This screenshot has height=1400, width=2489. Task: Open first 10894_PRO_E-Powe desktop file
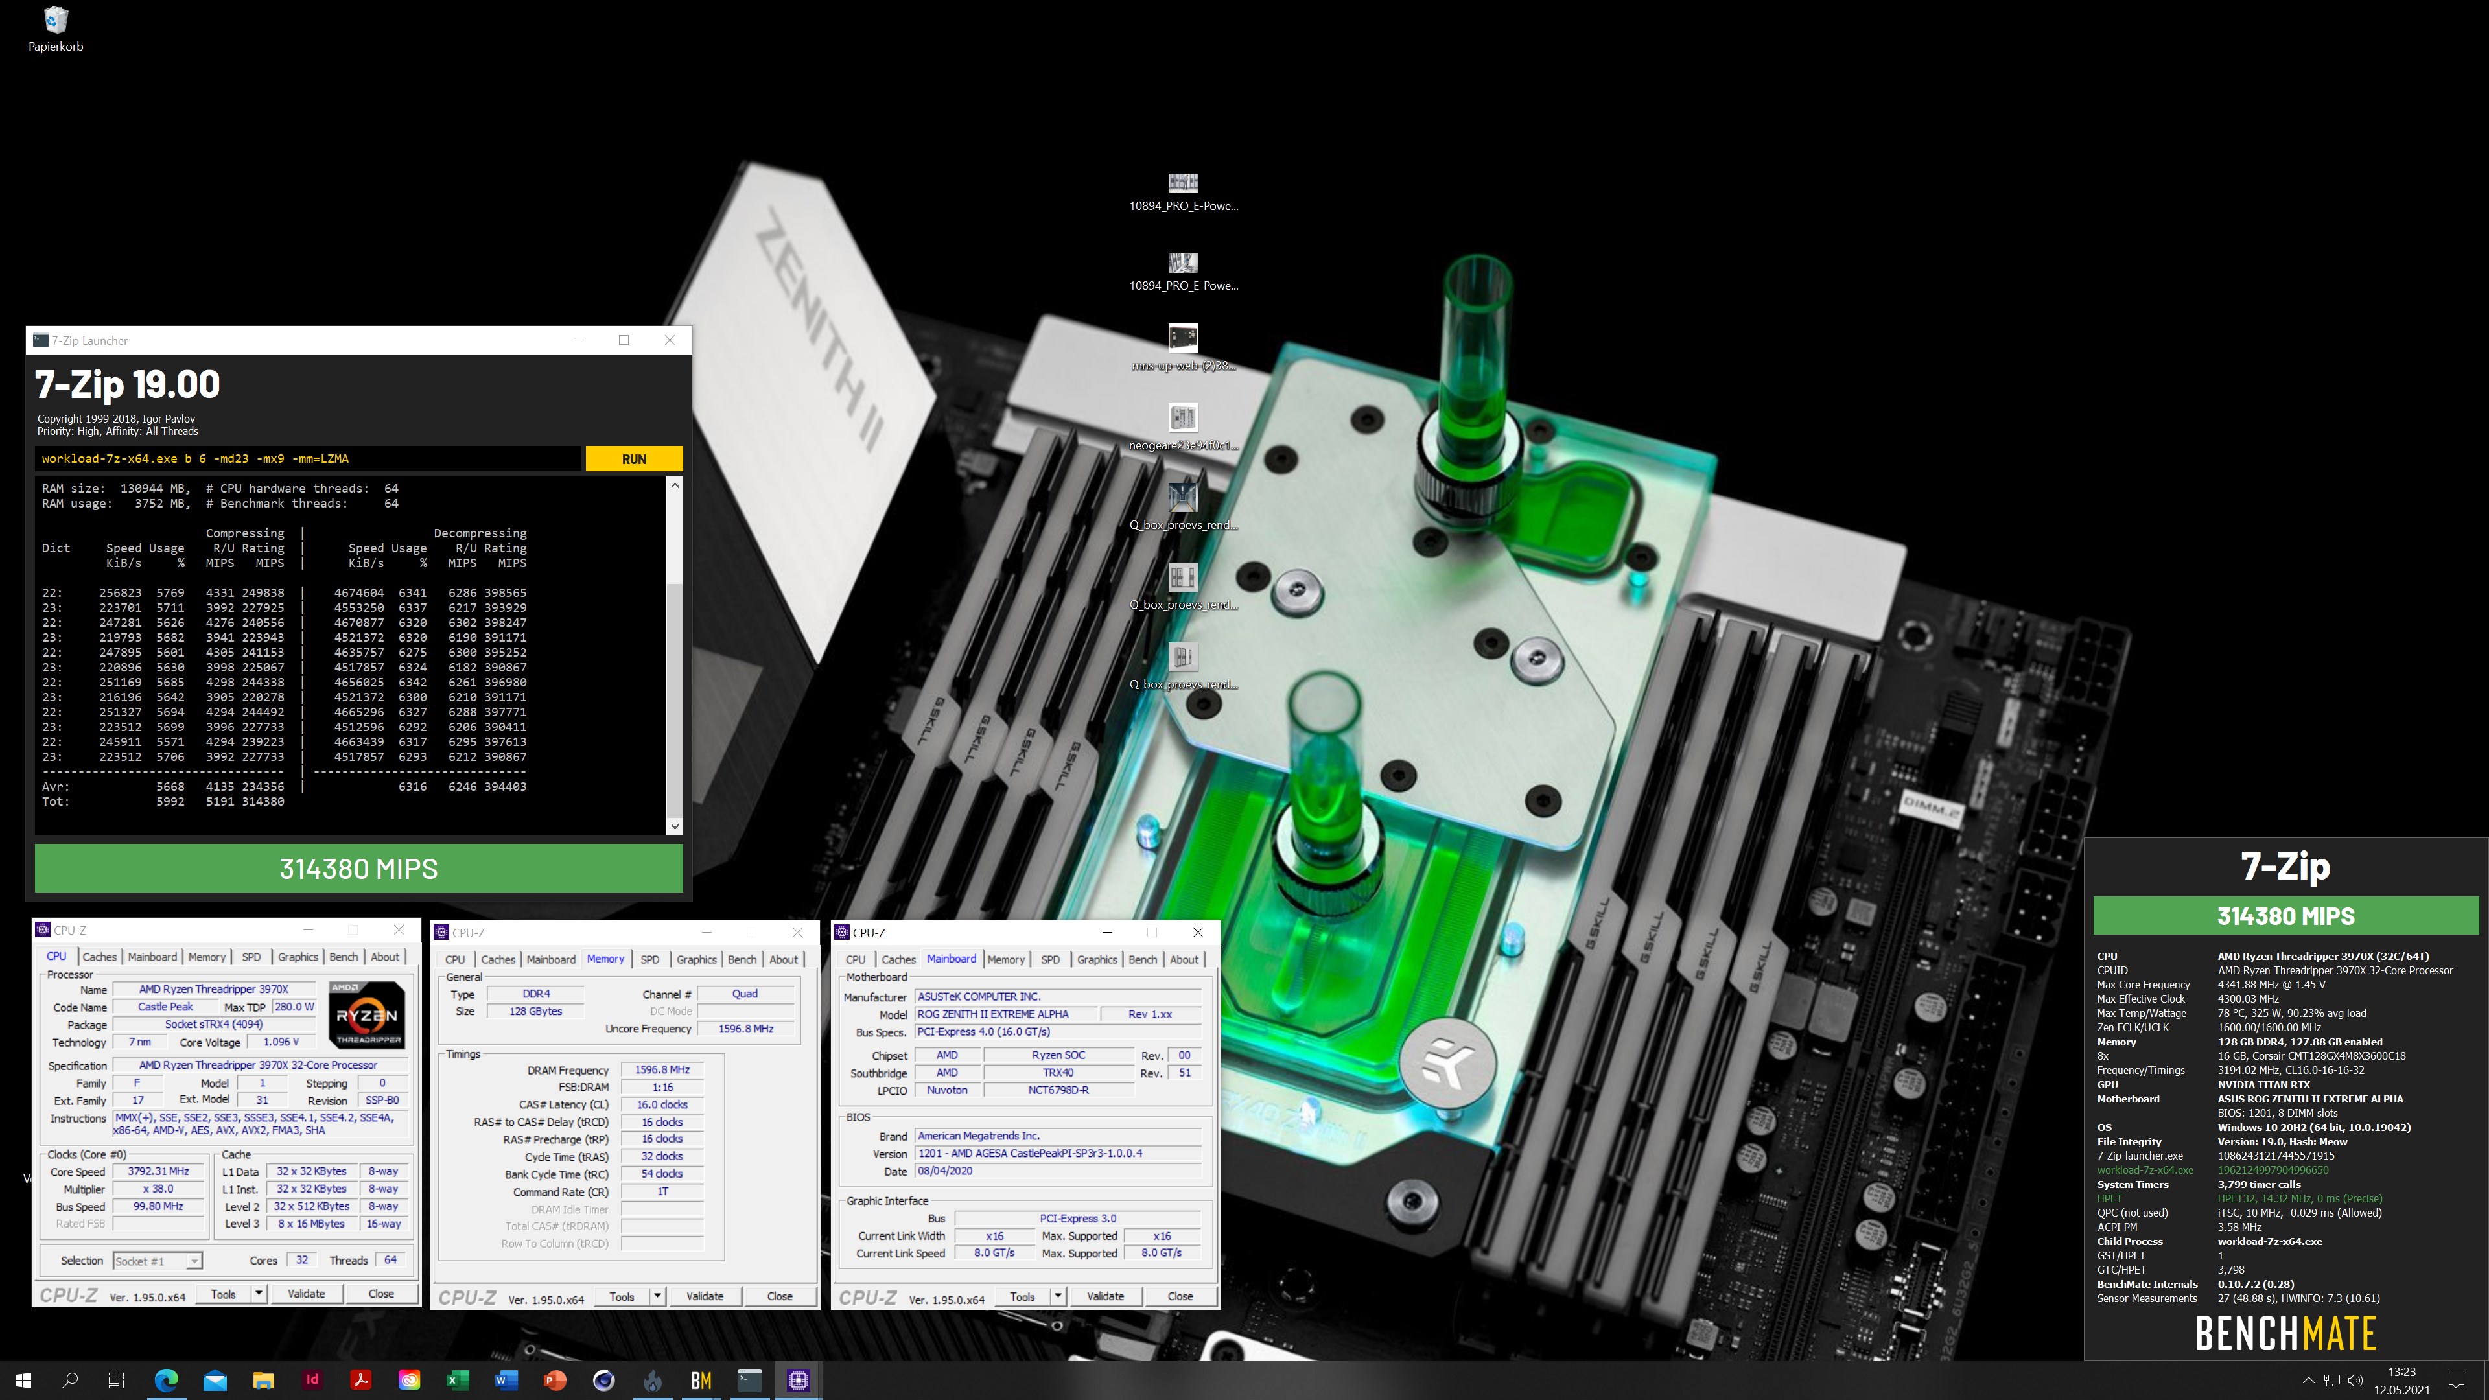coord(1183,192)
